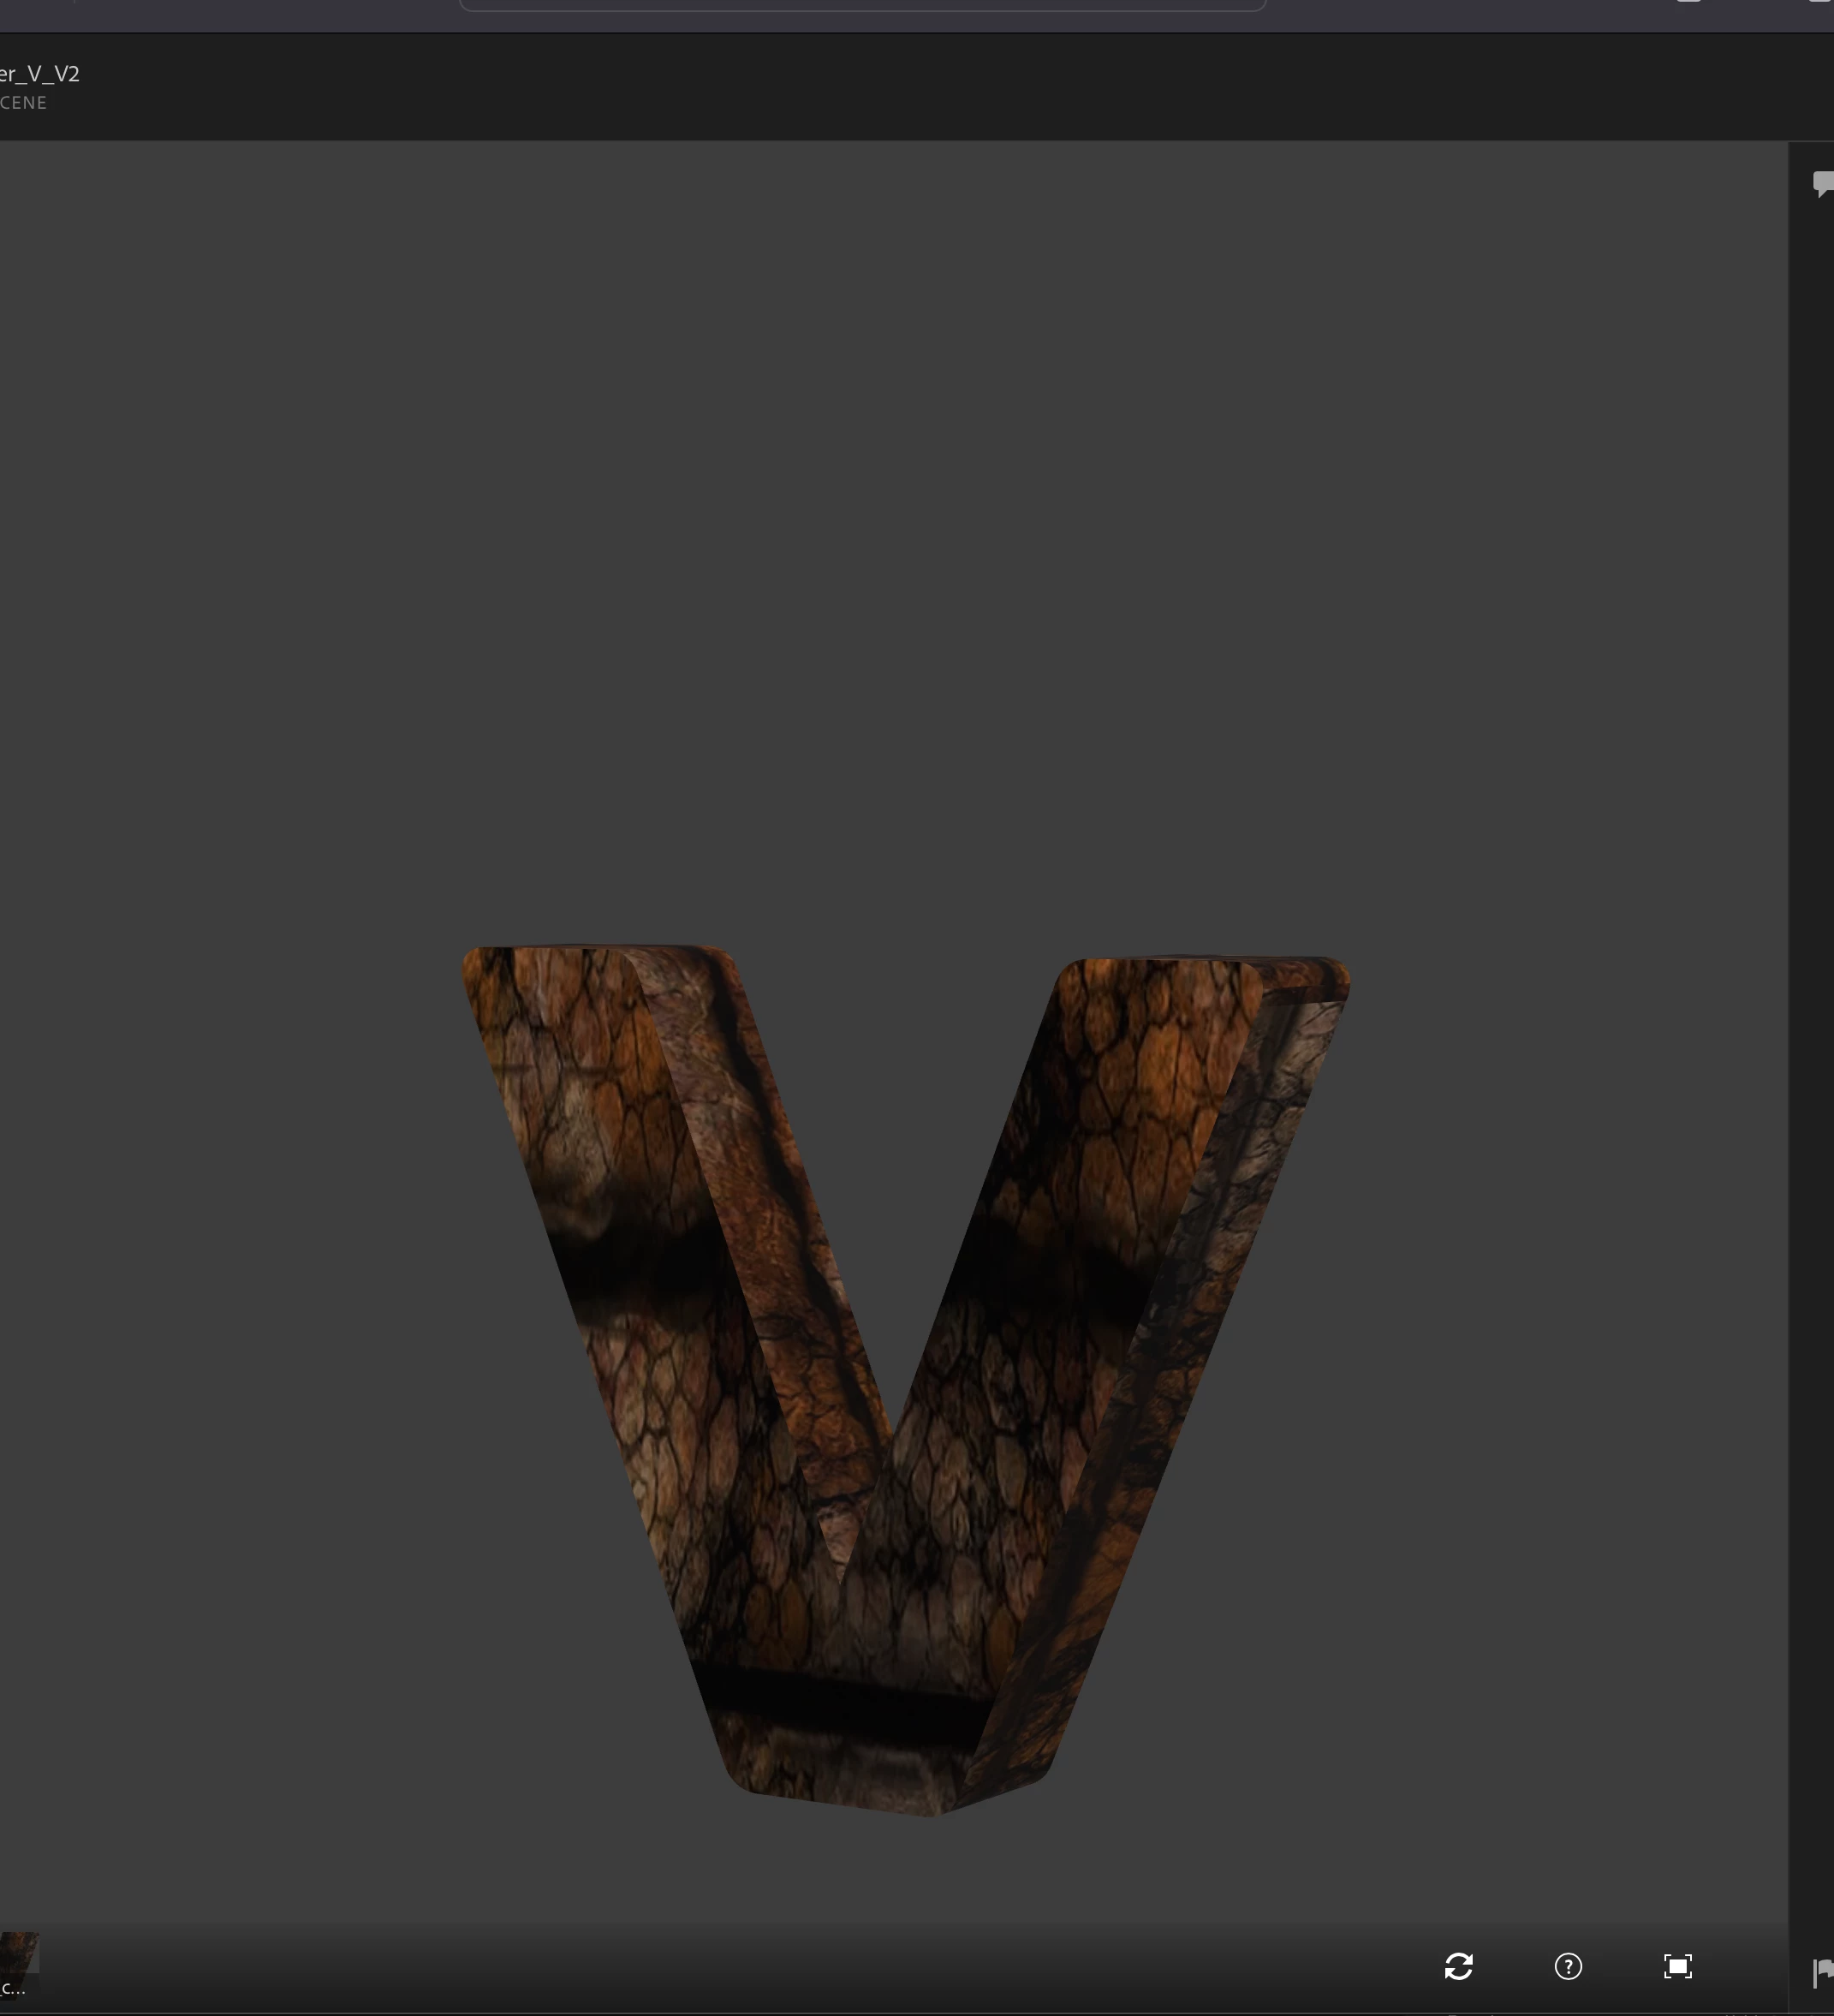Open the comments speech-bubble icon
This screenshot has height=2016, width=1834.
(1823, 184)
